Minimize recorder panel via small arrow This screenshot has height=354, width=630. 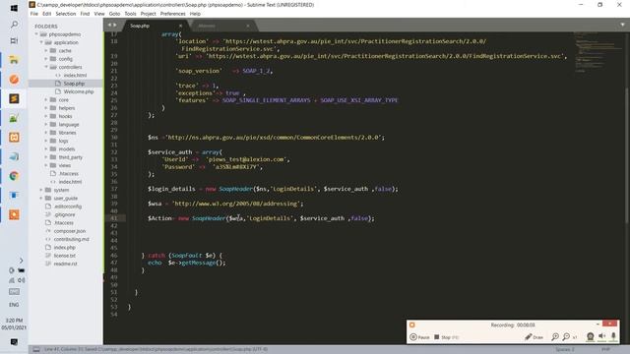[598, 324]
